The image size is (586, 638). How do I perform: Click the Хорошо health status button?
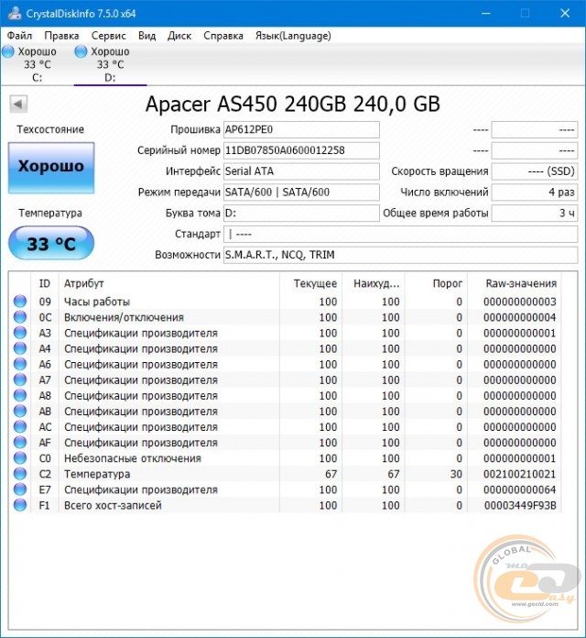click(51, 168)
